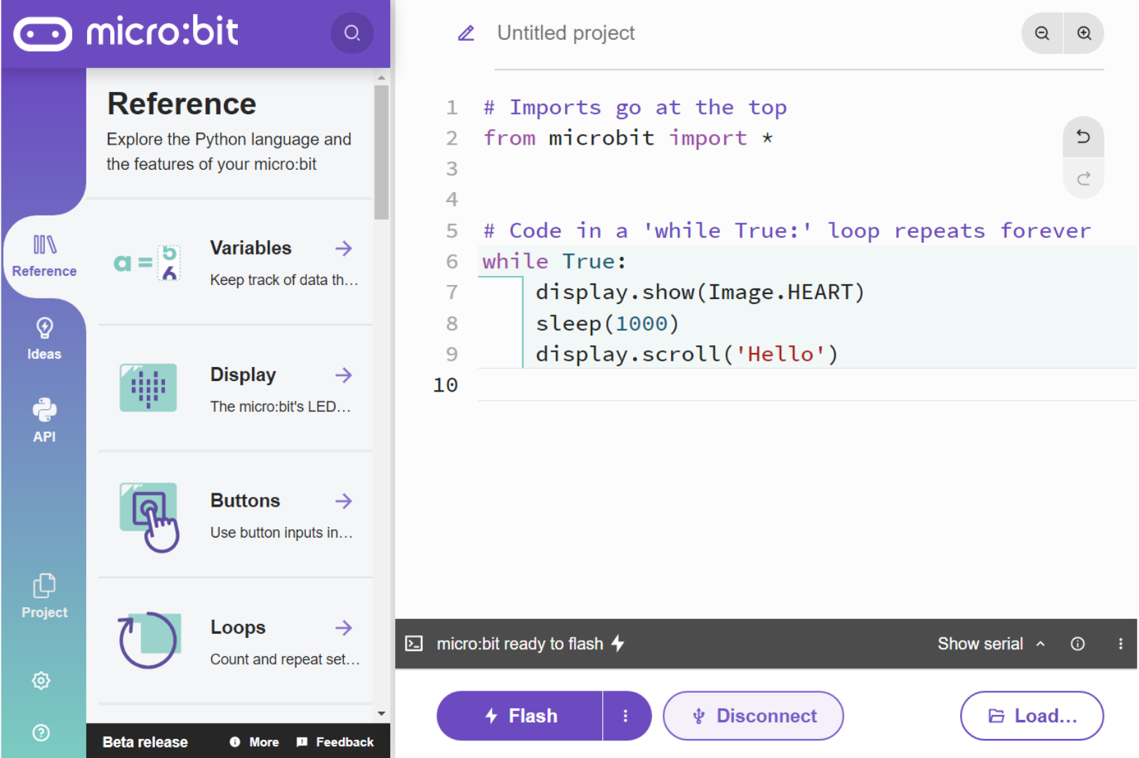Open the Display reference topic
This screenshot has height=758, width=1139.
[236, 389]
